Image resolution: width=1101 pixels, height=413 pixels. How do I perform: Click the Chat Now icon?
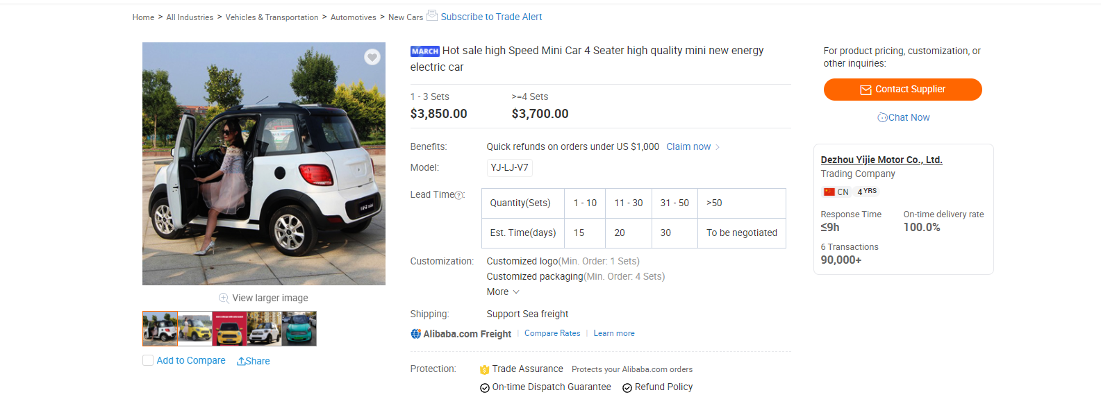[x=882, y=117]
